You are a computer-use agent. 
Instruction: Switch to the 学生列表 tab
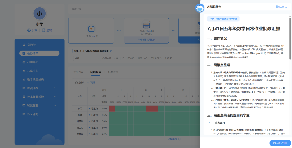[x=78, y=72]
